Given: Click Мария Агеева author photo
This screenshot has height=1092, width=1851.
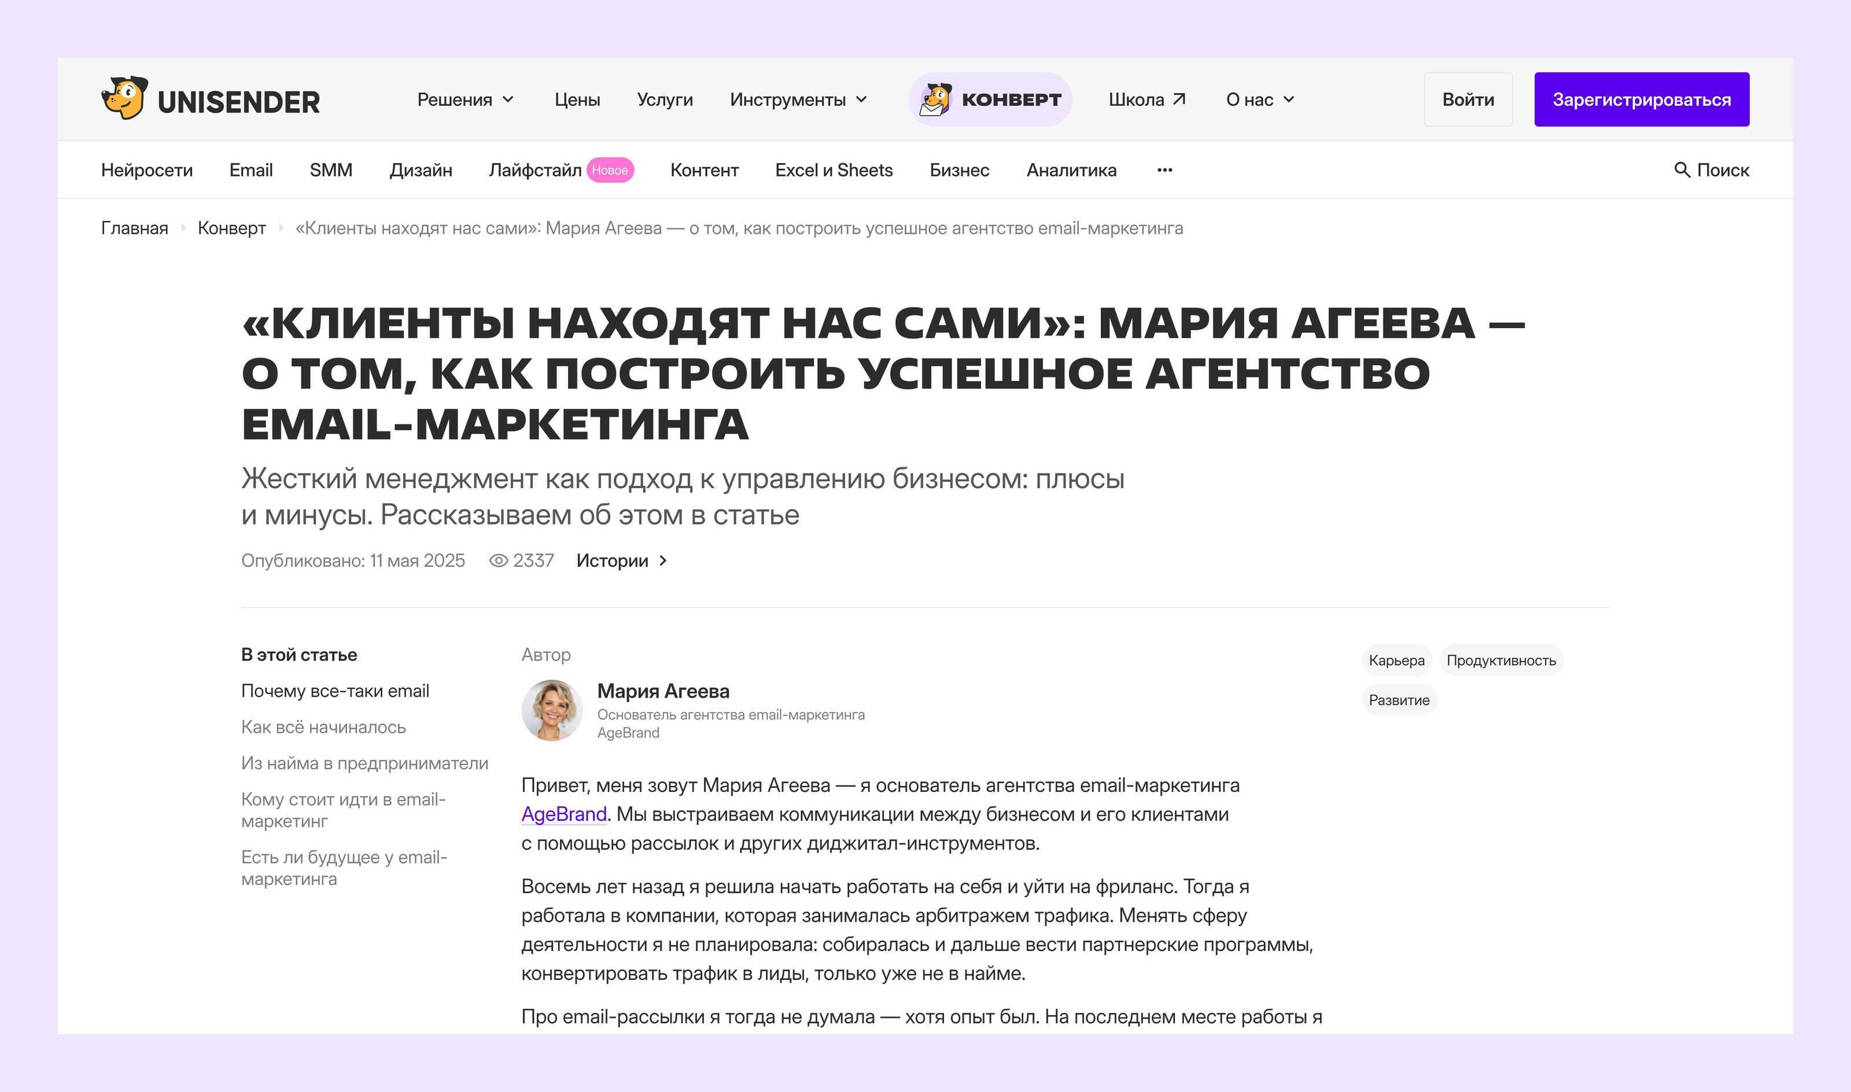Looking at the screenshot, I should click(552, 710).
